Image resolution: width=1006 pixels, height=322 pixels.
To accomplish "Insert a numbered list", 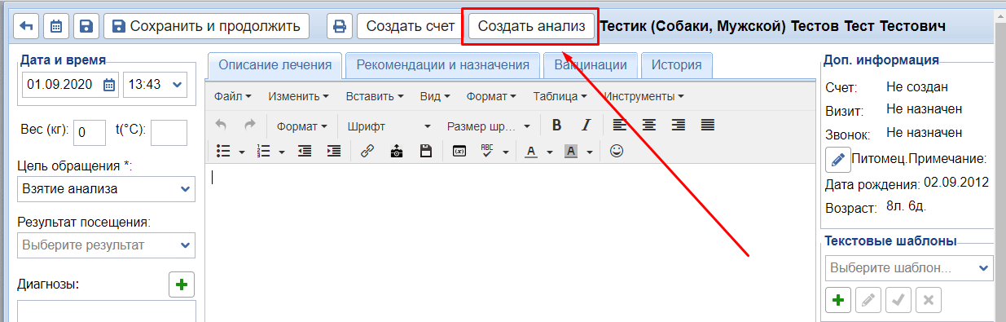I will [x=263, y=151].
